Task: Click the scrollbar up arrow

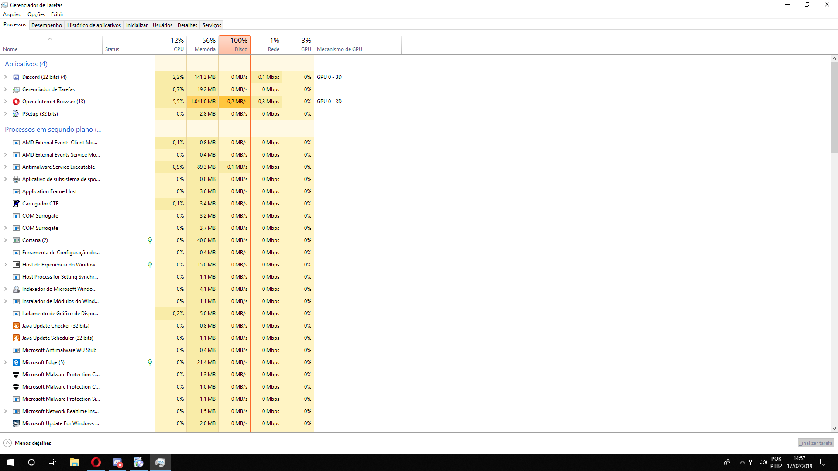Action: point(834,58)
